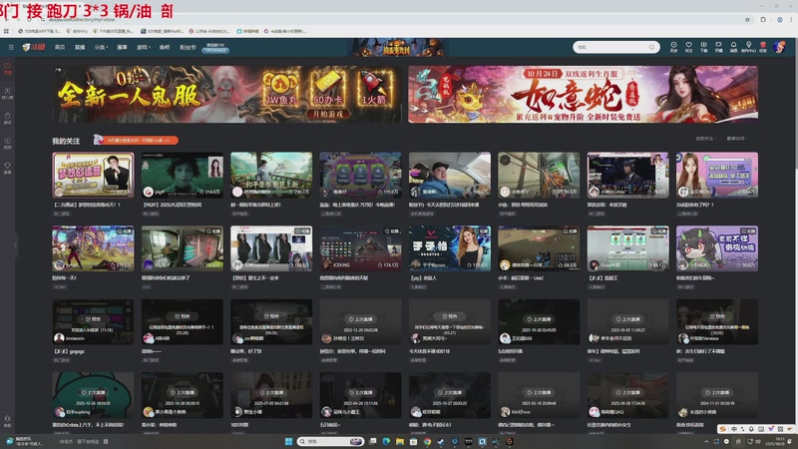This screenshot has height=449, width=798.
Task: Open the hamburger menu in site header
Action: 11,47
